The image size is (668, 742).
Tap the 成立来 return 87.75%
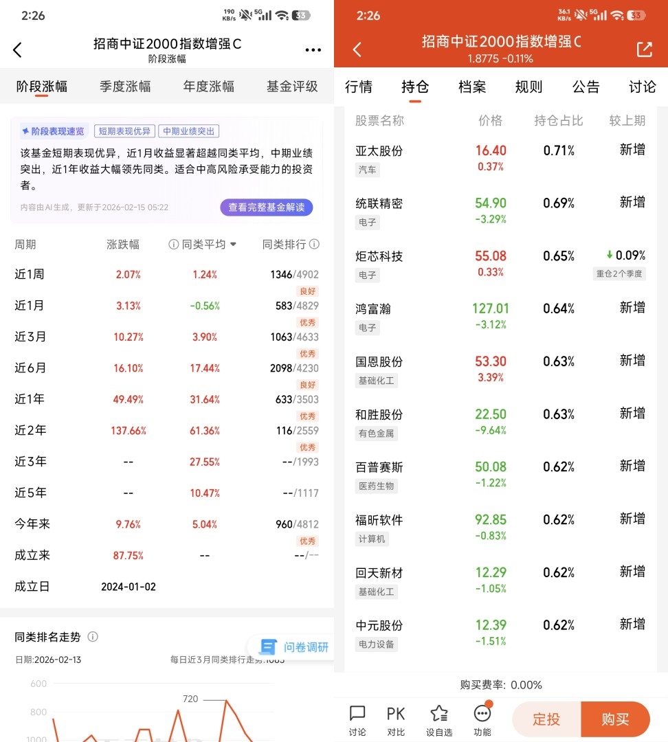[x=129, y=556]
